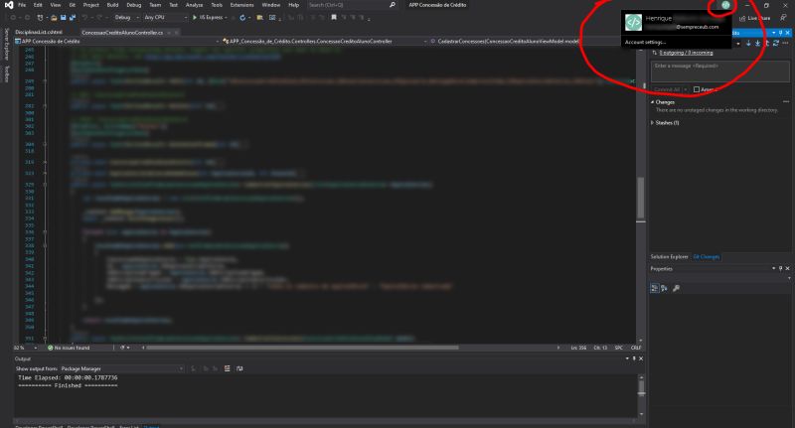This screenshot has height=428, width=795.
Task: Click the bookmark toolbar icon
Action: pos(334,17)
